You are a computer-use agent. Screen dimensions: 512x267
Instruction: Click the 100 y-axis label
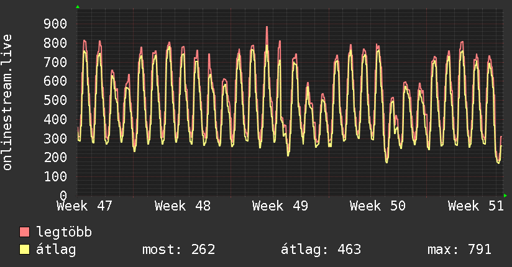click(x=55, y=176)
